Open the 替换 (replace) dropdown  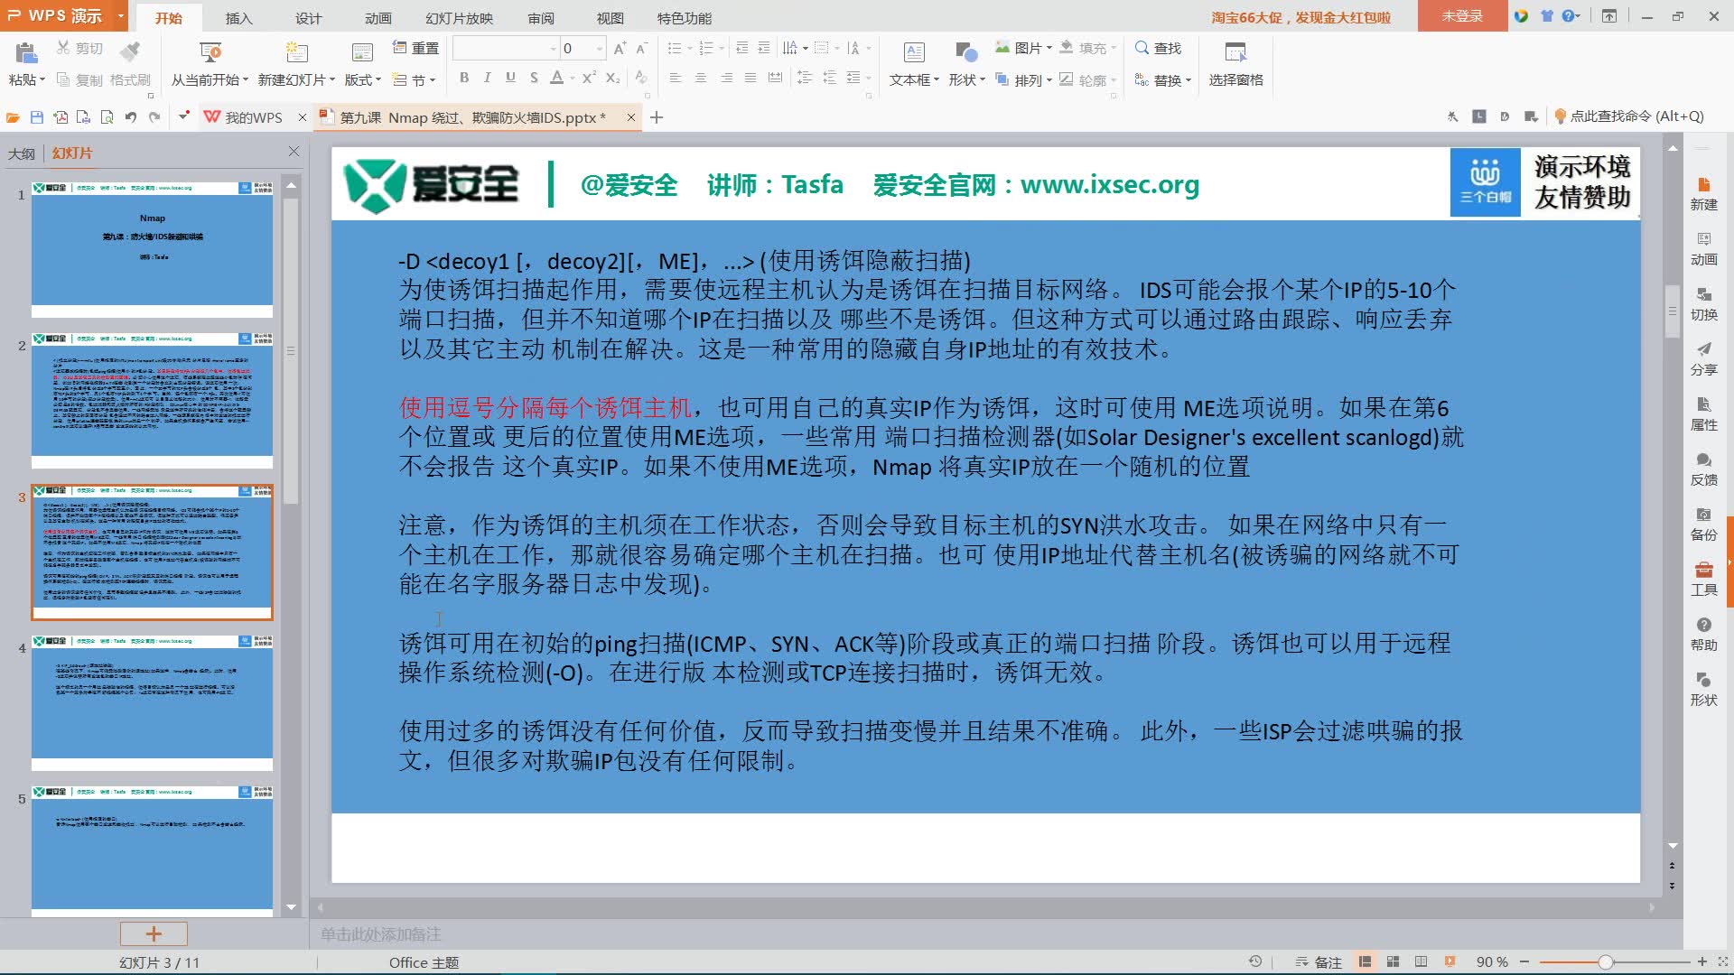(1168, 79)
